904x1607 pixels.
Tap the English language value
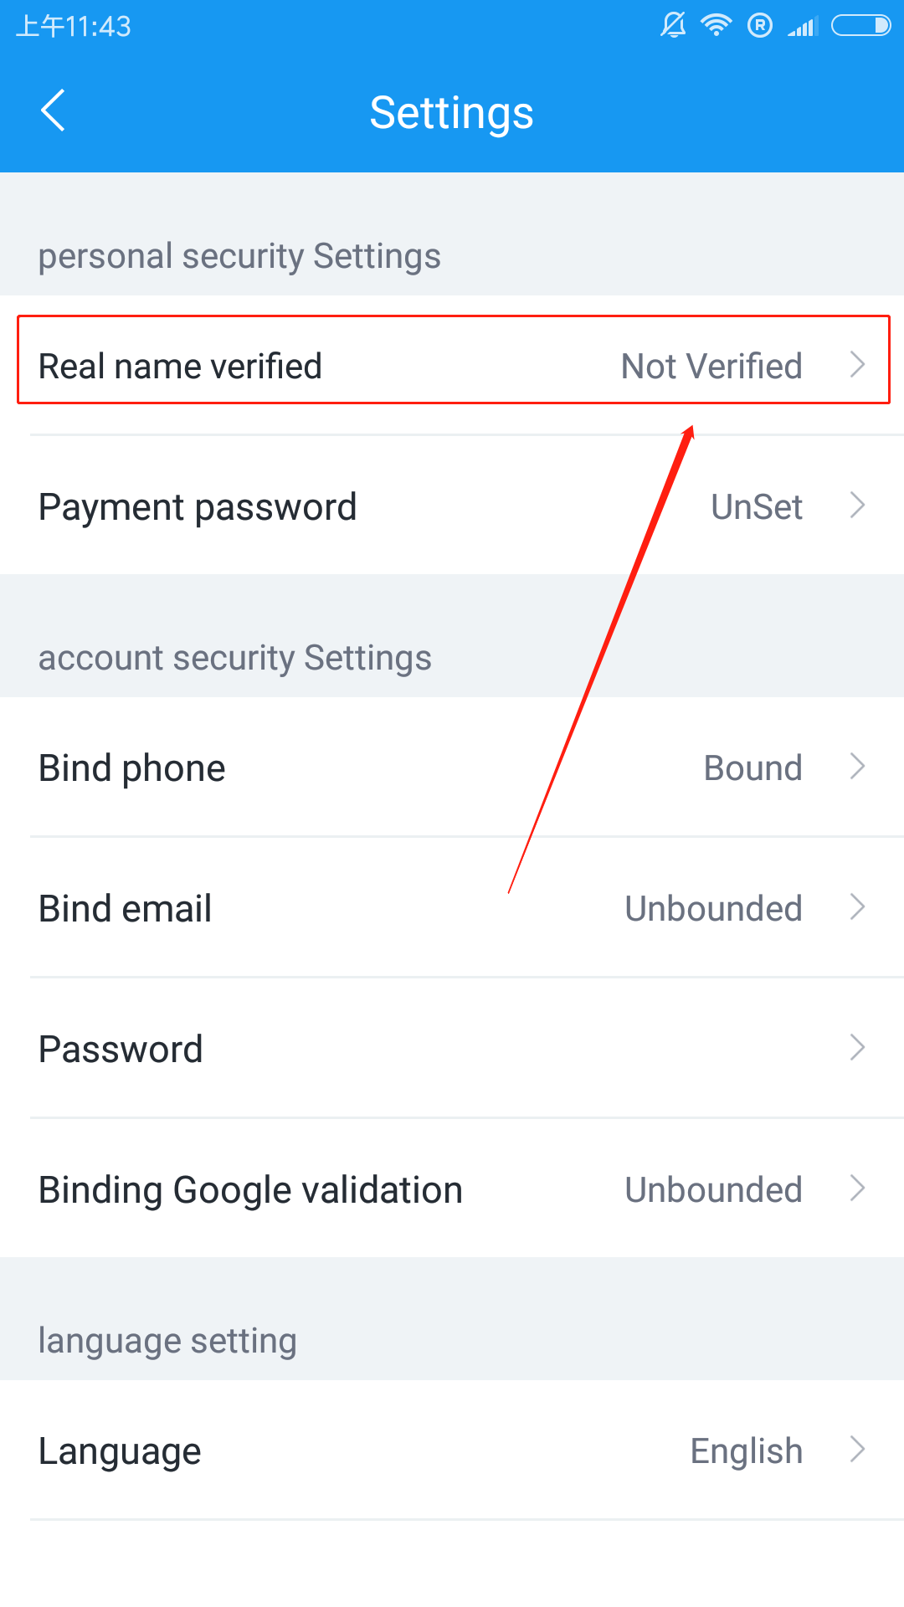747,1451
